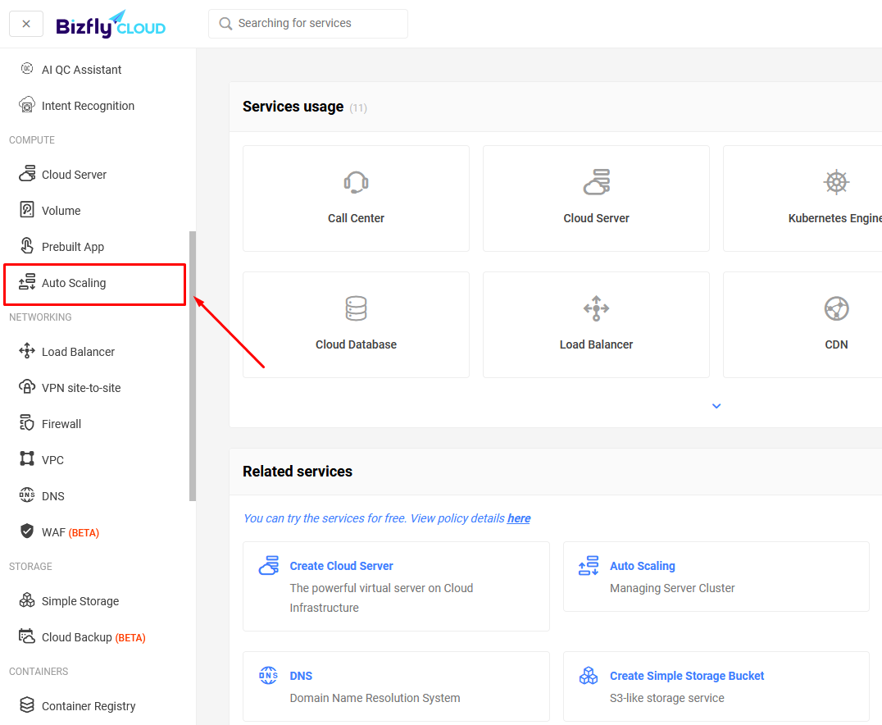882x725 pixels.
Task: Open Load Balancer sidebar label
Action: (x=78, y=352)
